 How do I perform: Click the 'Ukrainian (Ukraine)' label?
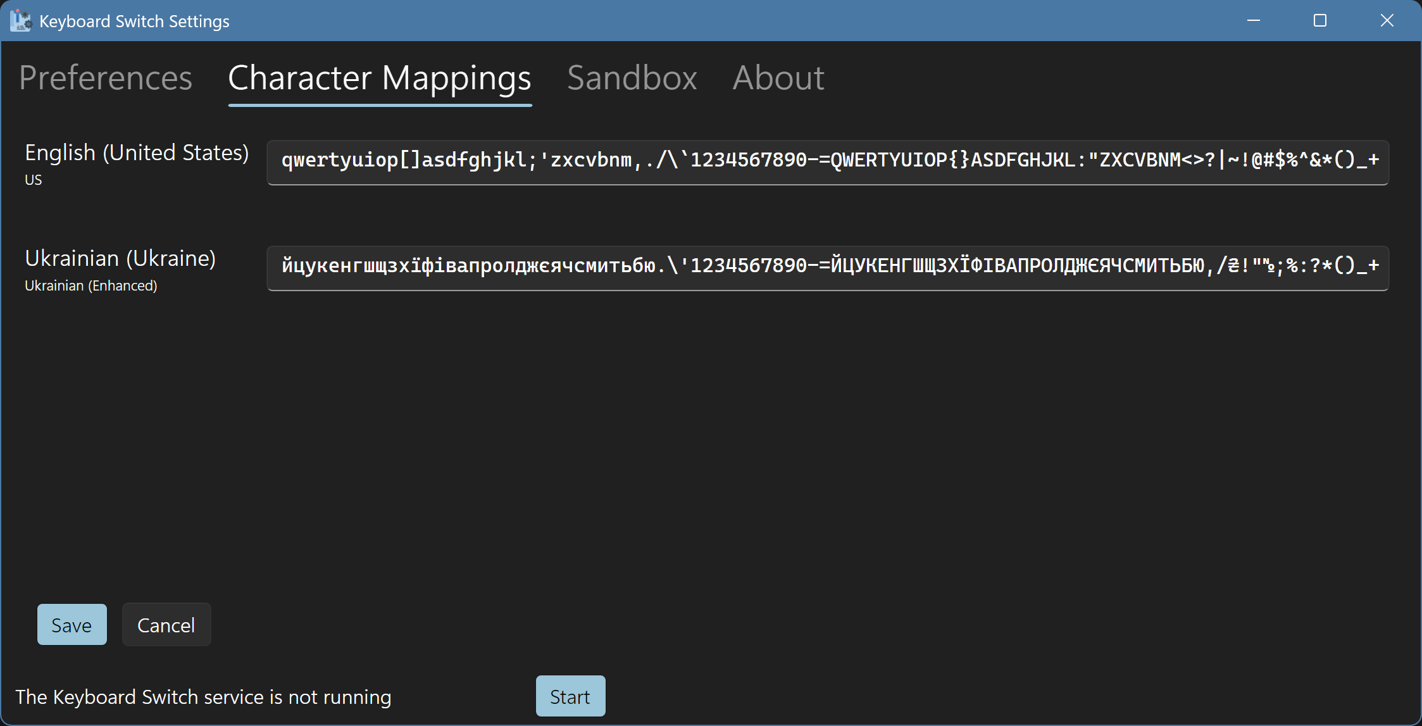(x=120, y=258)
